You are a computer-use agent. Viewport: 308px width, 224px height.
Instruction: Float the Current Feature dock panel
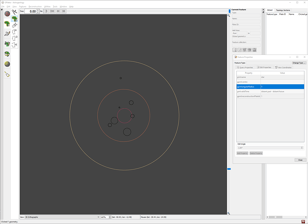[x=263, y=12]
